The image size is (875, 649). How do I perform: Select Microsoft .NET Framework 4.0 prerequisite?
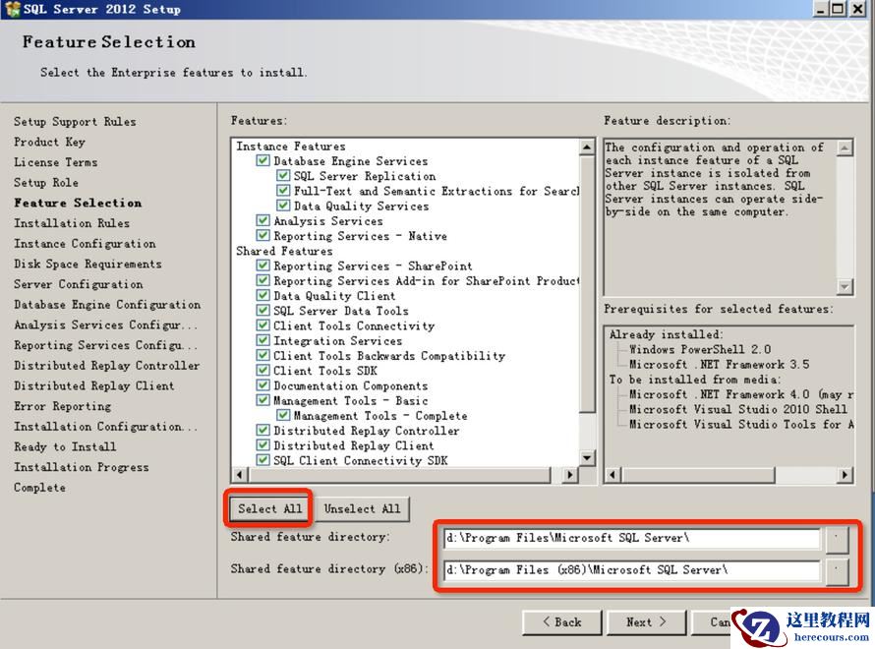[740, 394]
